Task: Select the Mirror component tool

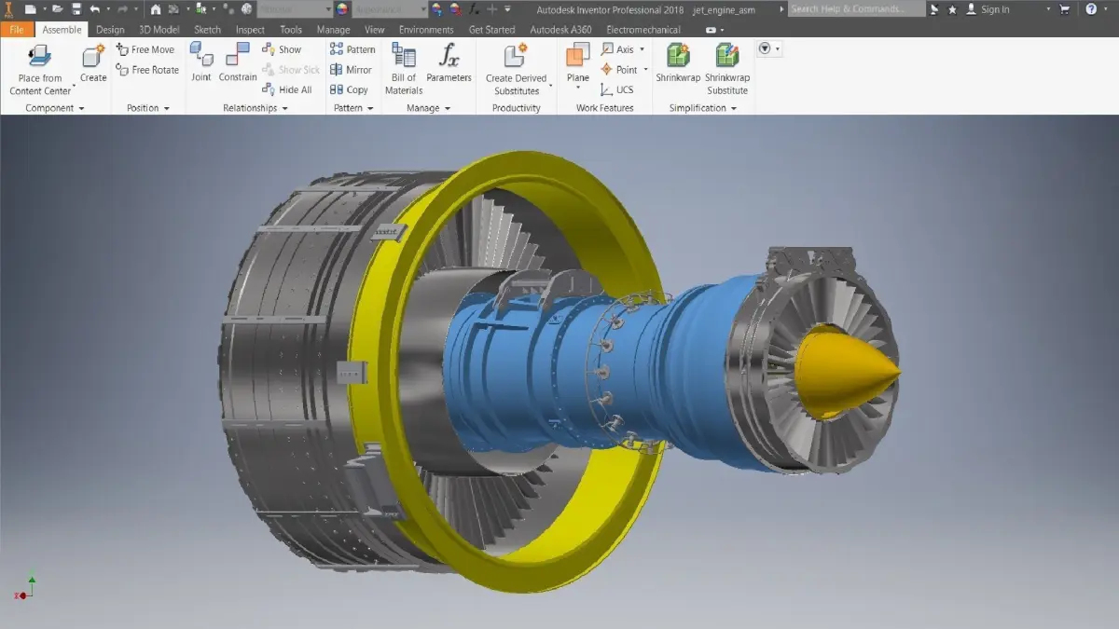Action: 351,70
